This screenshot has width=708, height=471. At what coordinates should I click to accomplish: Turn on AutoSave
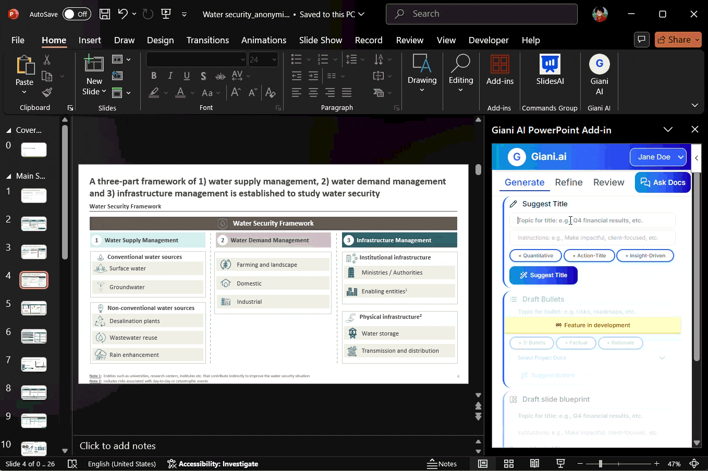[x=76, y=14]
